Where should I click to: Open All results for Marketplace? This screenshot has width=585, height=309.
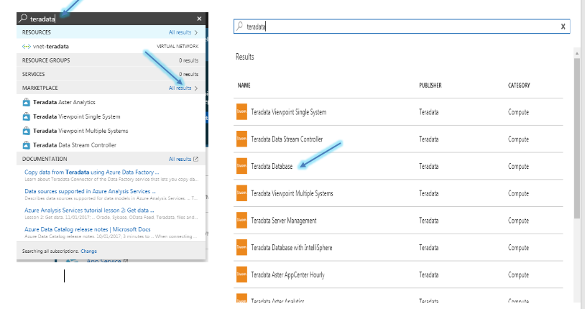click(x=180, y=88)
